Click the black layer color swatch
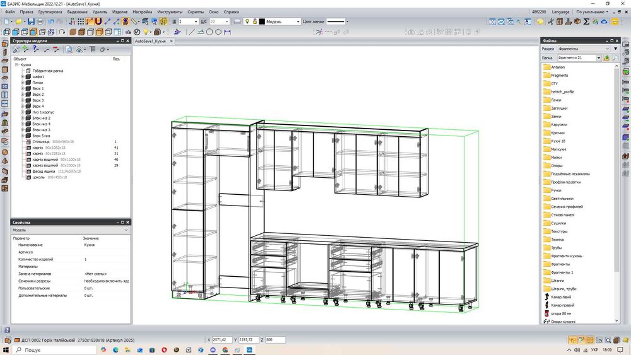This screenshot has width=631, height=355. (262, 21)
